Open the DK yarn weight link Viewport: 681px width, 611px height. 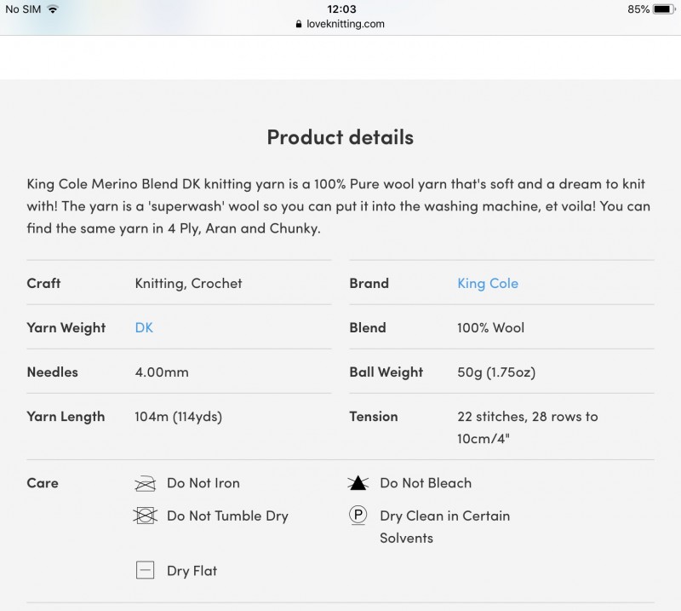pos(144,327)
